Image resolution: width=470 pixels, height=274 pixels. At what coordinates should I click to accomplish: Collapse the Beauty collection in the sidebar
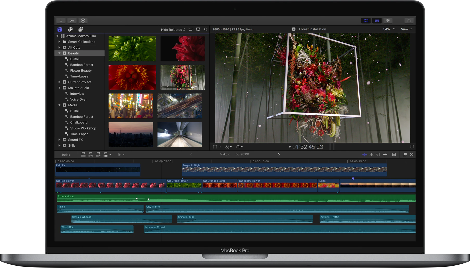tap(59, 53)
